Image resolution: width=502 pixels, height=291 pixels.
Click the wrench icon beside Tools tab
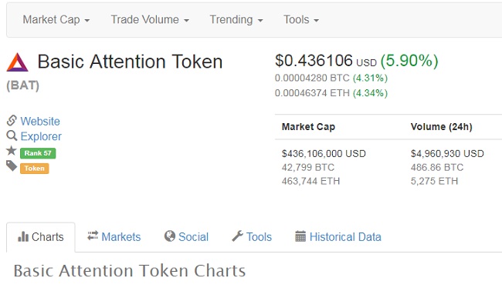coord(238,236)
